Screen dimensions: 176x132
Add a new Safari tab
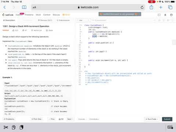pos(161,7)
